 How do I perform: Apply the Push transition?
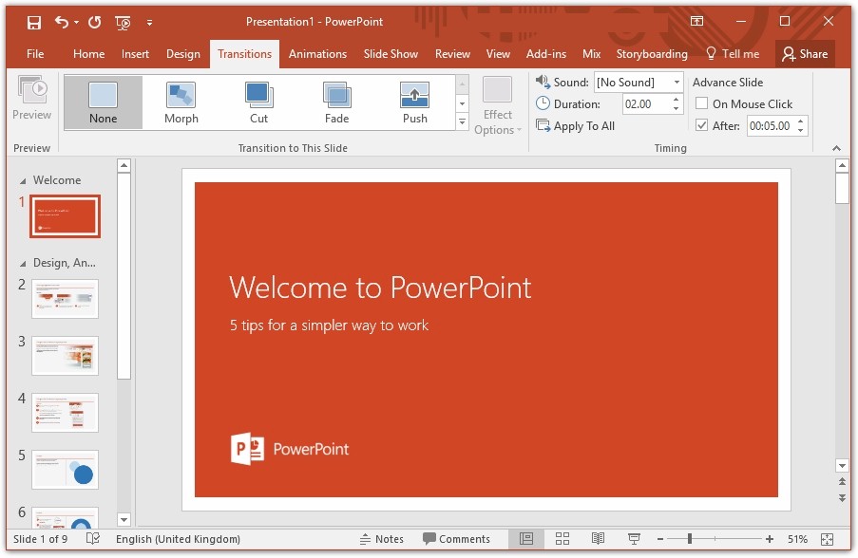(x=415, y=102)
